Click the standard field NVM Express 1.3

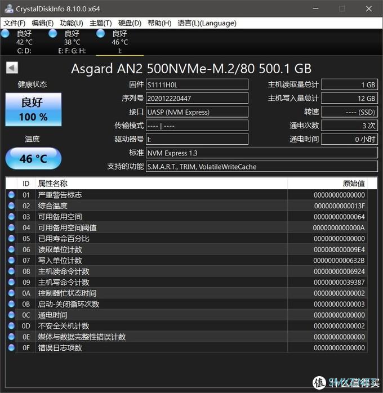pyautogui.click(x=262, y=153)
